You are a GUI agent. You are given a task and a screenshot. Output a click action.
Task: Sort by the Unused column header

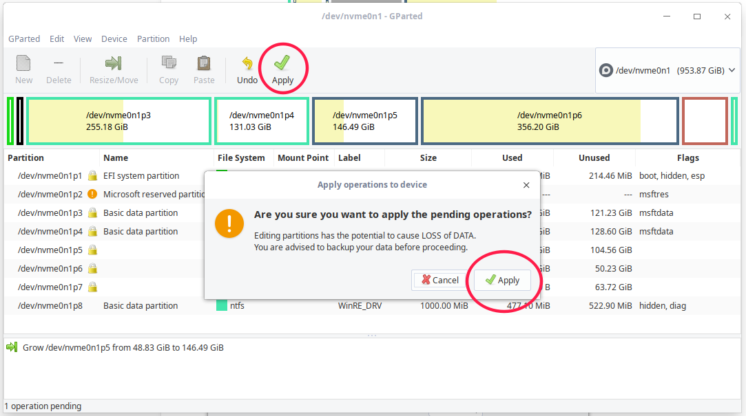[594, 157]
